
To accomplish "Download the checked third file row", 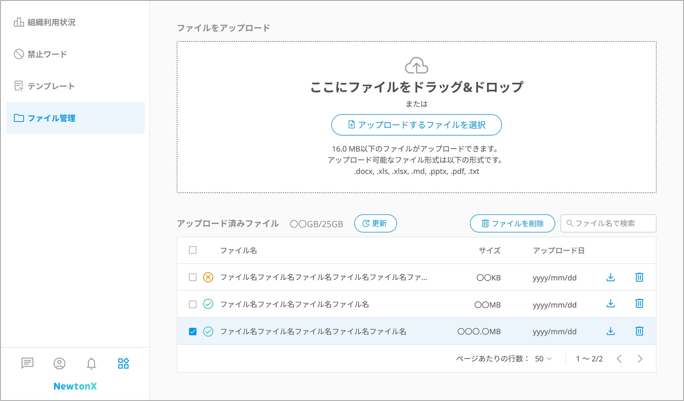I will (x=610, y=331).
